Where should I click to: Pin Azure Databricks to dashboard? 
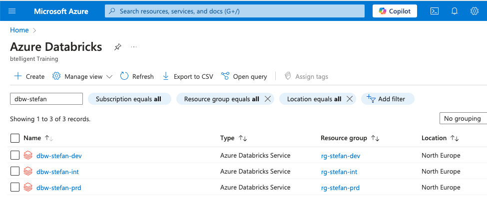[x=117, y=47]
